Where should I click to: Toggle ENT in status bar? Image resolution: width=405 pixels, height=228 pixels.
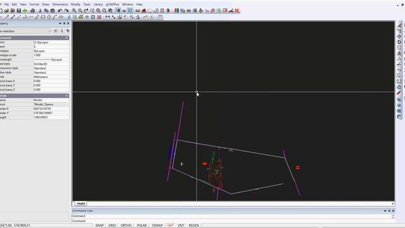pos(181,225)
